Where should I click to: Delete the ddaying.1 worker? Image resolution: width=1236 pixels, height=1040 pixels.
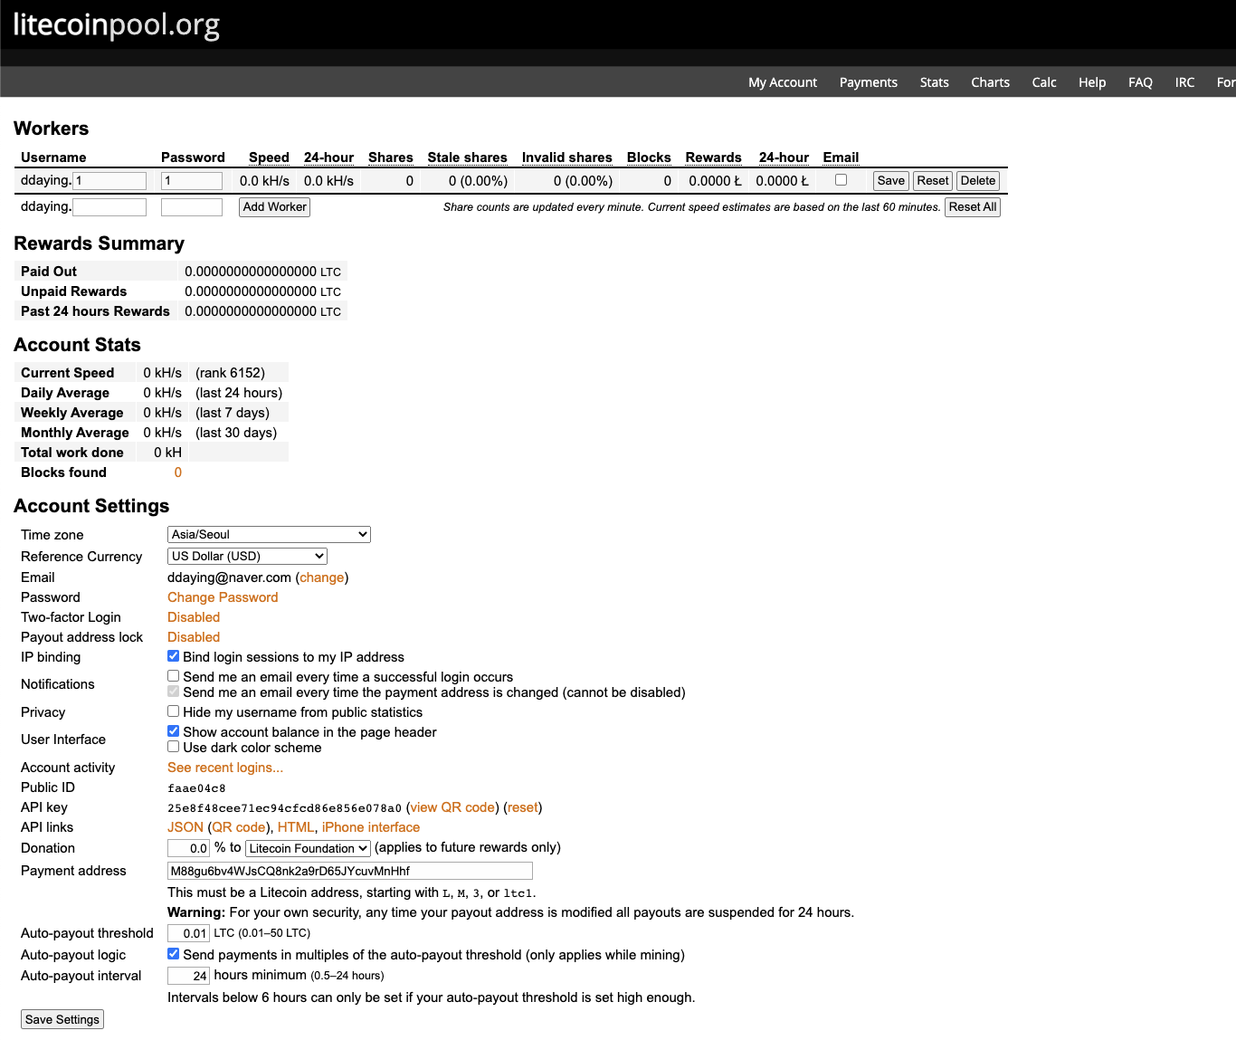[978, 181]
